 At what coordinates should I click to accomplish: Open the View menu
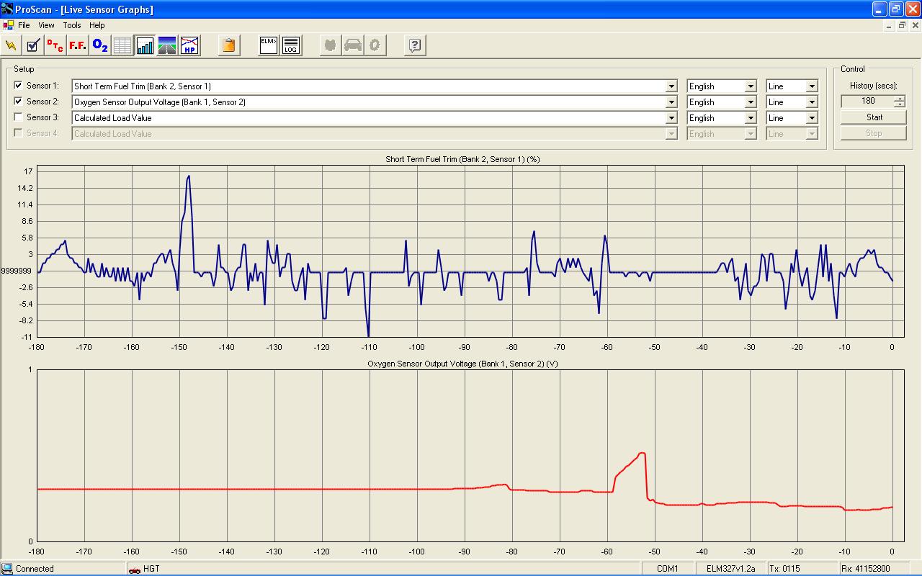tap(46, 25)
